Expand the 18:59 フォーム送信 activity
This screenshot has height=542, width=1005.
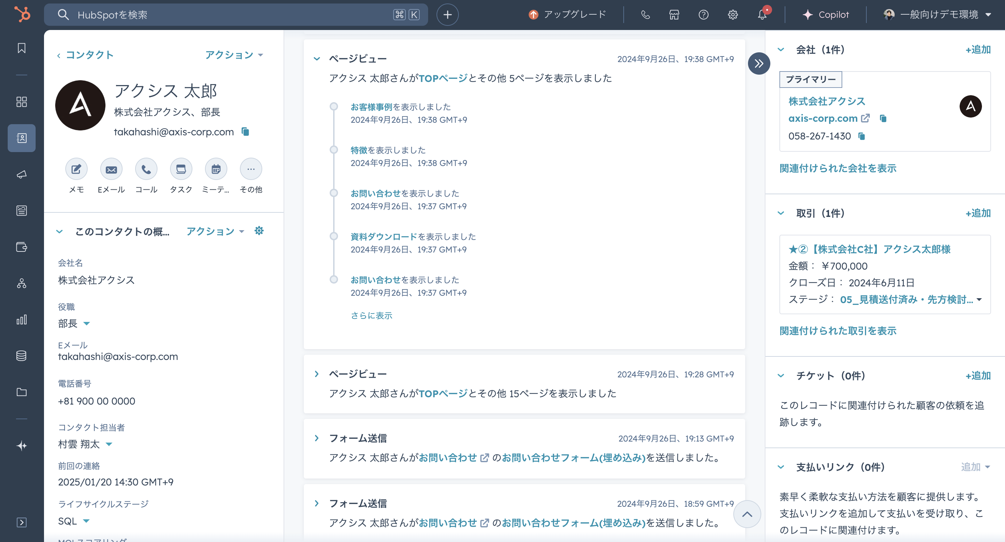click(x=317, y=503)
